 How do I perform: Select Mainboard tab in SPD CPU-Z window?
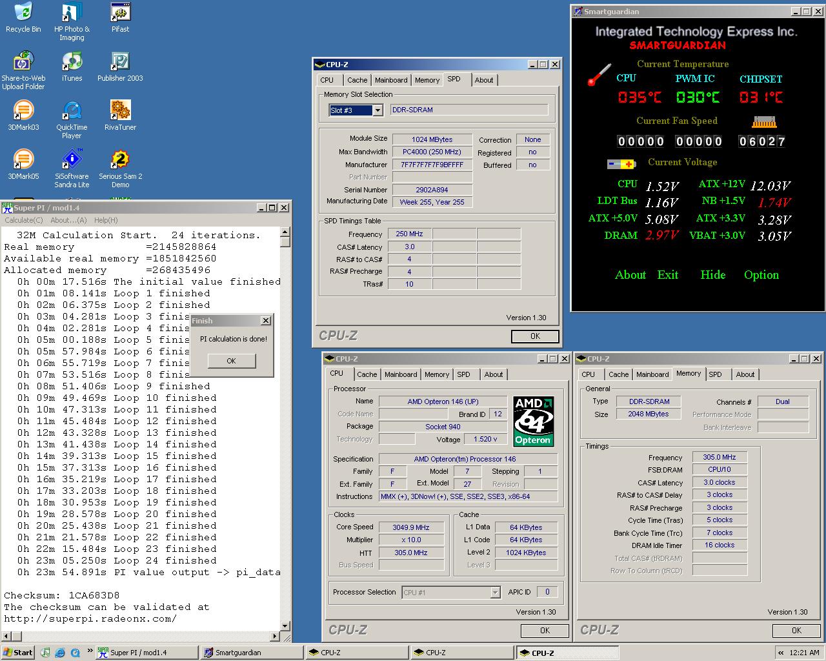tap(391, 80)
